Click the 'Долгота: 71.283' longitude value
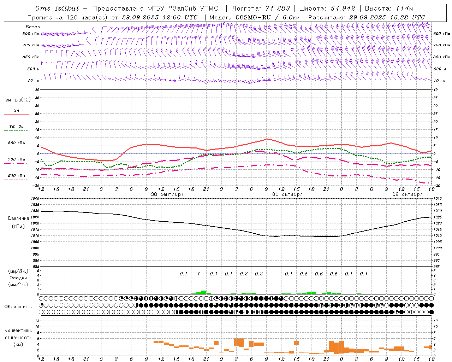Viewport: 452px width, 362px height. coord(261,8)
